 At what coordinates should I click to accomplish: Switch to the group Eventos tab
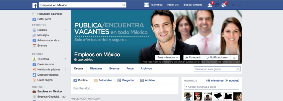(114, 68)
